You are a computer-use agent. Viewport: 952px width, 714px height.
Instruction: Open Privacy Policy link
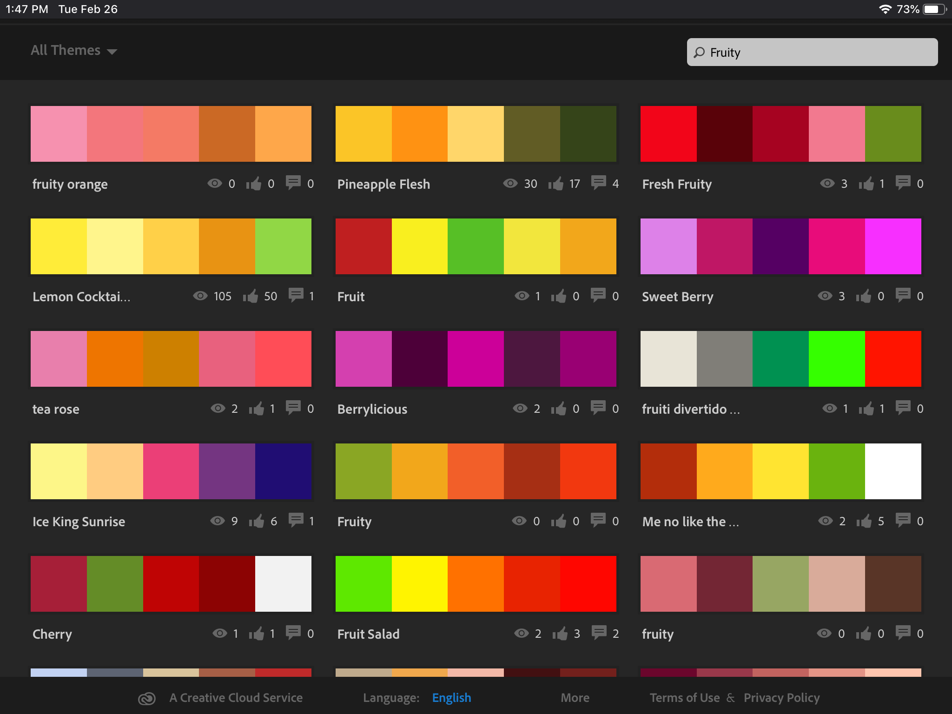tap(782, 698)
